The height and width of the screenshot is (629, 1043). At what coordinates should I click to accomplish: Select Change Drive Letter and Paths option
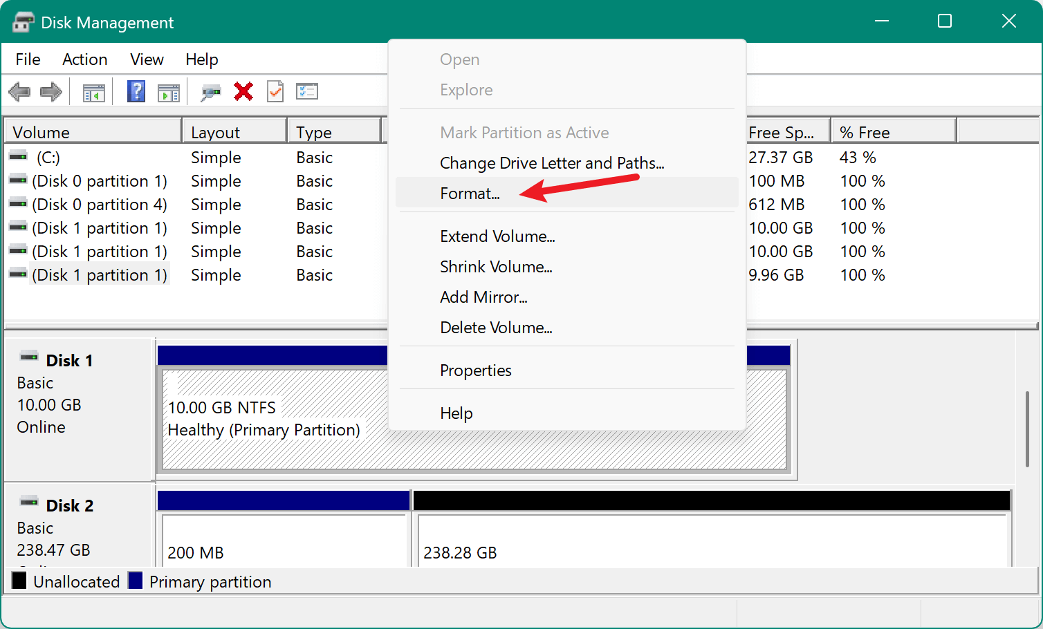point(551,163)
